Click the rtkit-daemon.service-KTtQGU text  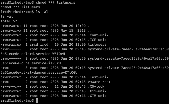coord(49,72)
